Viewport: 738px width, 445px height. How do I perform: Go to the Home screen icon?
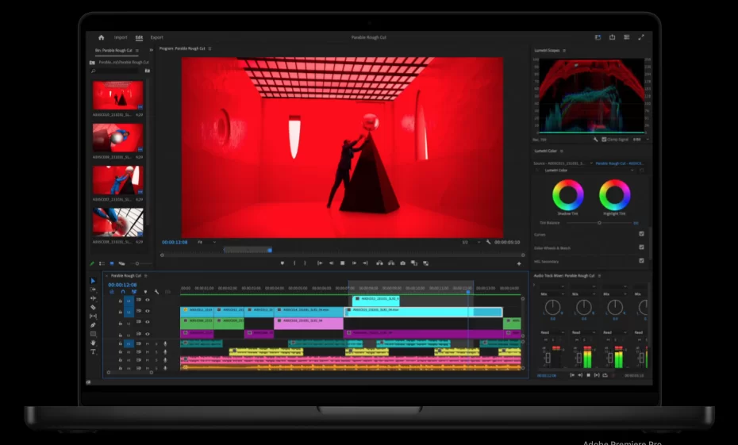101,37
